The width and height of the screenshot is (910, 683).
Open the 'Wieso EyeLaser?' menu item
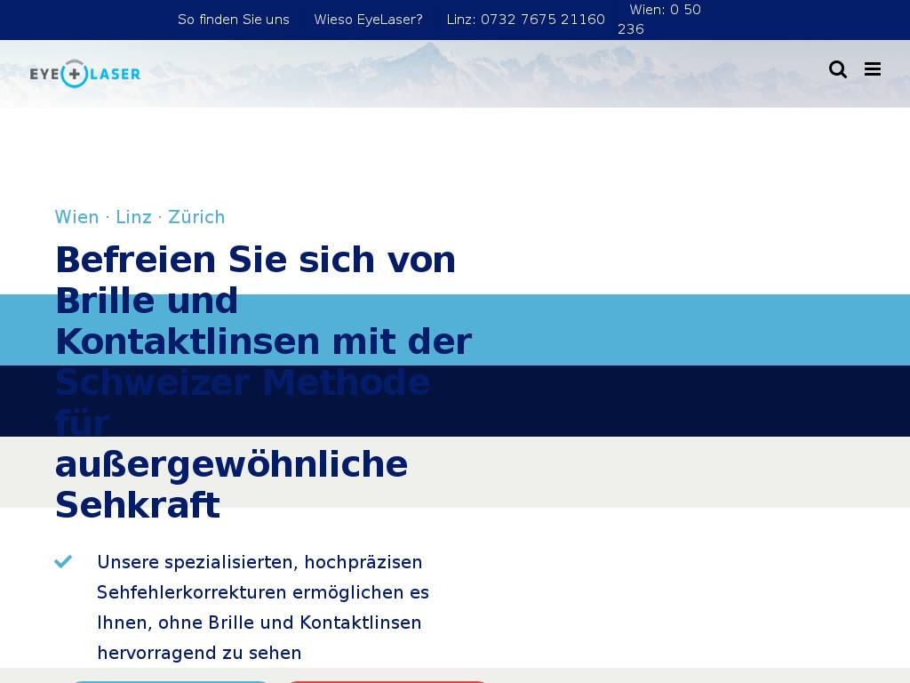pyautogui.click(x=368, y=20)
